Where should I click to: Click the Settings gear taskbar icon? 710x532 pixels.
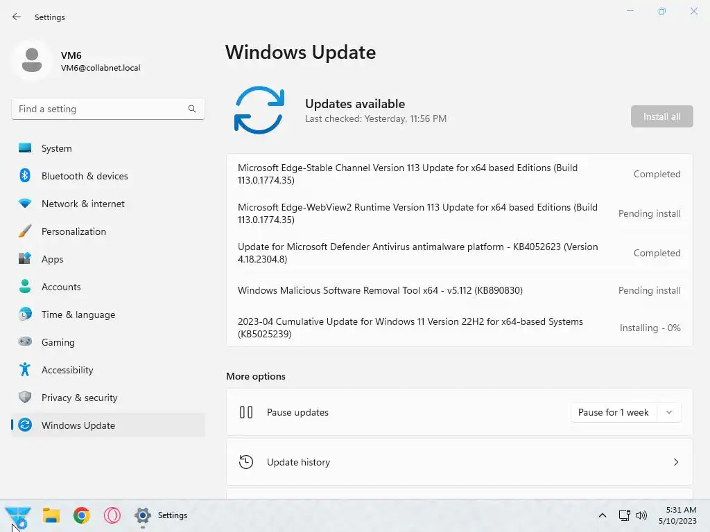click(x=143, y=515)
